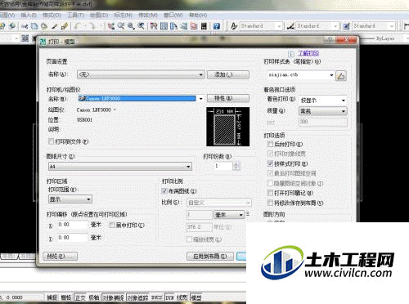Open the Sheet Set Manager icon
The height and width of the screenshot is (304, 409).
[x=184, y=26]
